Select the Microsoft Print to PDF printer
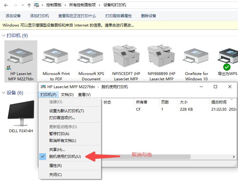 pyautogui.click(x=56, y=62)
